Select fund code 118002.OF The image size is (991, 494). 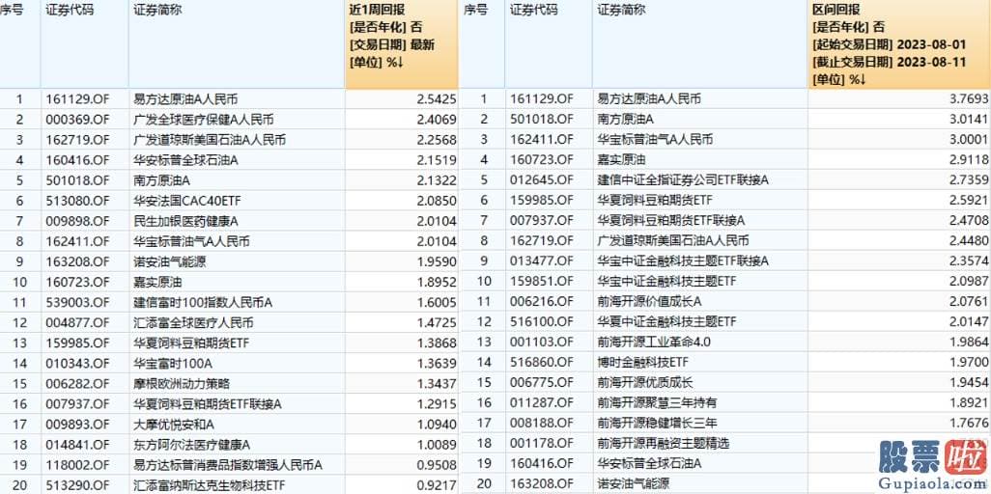pyautogui.click(x=77, y=465)
